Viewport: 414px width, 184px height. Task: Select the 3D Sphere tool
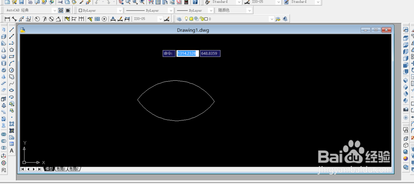[x=4, y=56]
